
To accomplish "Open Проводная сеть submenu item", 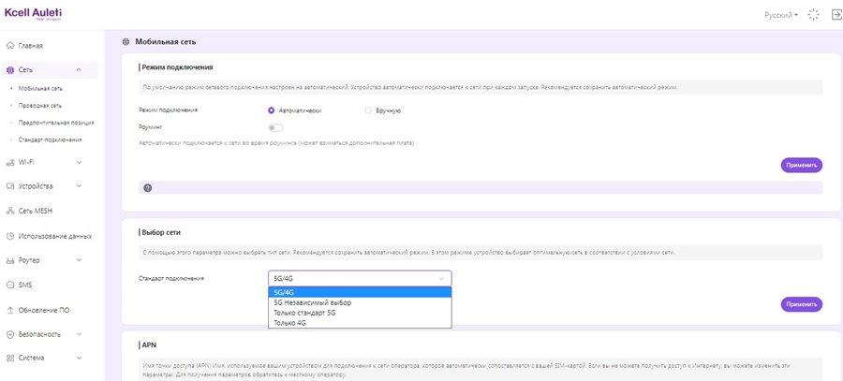I will pyautogui.click(x=40, y=106).
